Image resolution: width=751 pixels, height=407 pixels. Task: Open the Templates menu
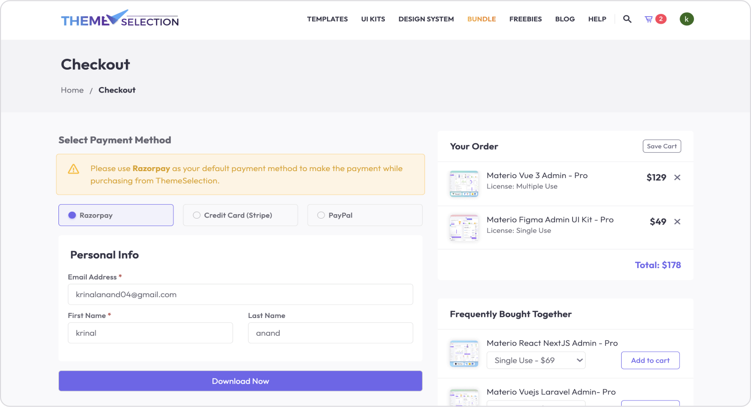click(x=327, y=19)
